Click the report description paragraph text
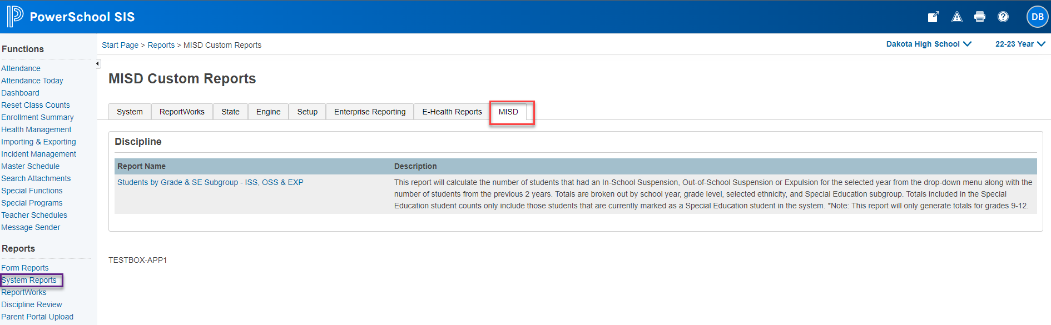 point(713,194)
